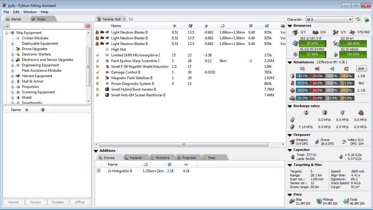Click the EM resistance column icon

302,68
